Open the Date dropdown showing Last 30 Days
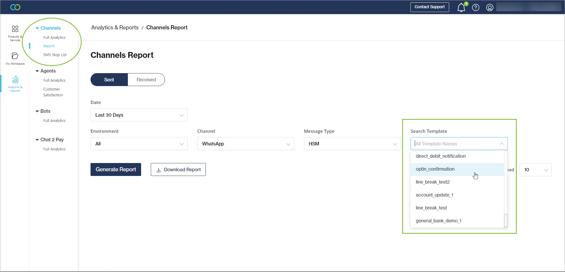This screenshot has width=565, height=272. pyautogui.click(x=139, y=115)
